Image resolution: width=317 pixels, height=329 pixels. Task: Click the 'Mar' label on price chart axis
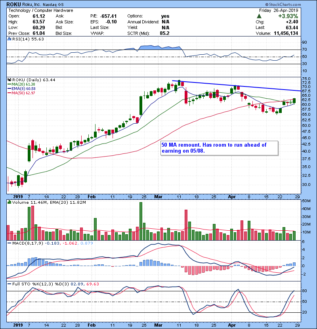pos(158,197)
